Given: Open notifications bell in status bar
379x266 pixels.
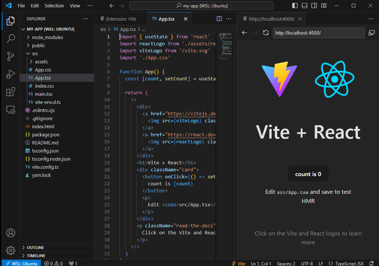Looking at the screenshot, I should pyautogui.click(x=372, y=263).
